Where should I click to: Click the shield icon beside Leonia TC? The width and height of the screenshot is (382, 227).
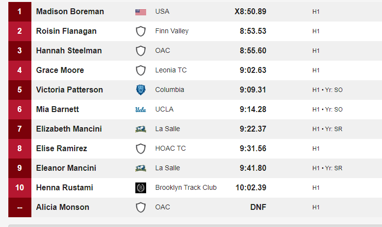point(141,70)
